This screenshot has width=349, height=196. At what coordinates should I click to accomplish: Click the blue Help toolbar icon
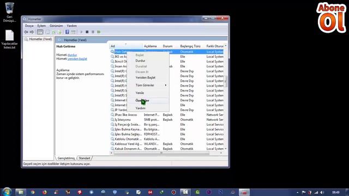67,32
